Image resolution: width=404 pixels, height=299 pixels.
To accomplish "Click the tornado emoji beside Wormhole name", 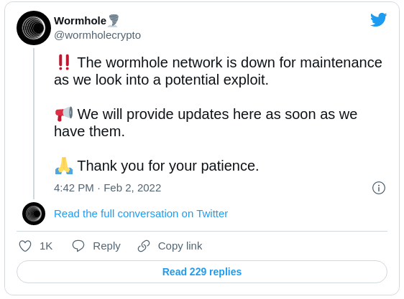I will point(113,21).
